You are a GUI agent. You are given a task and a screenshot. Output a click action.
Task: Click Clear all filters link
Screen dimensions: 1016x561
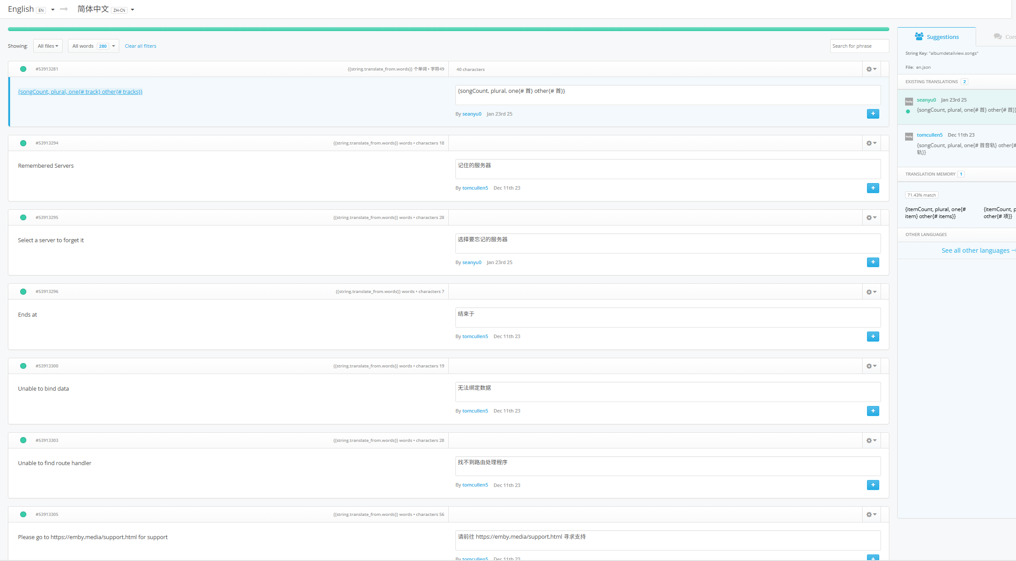(x=140, y=46)
